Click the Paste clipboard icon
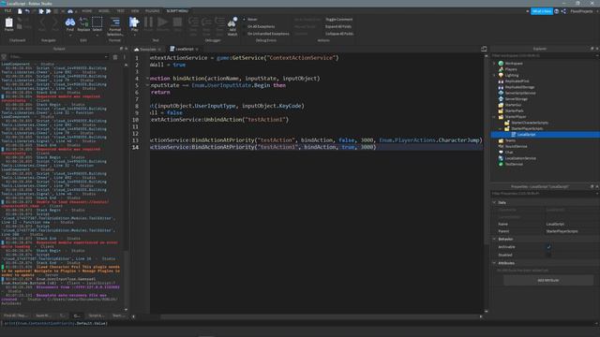This screenshot has height=337, width=600. (8, 23)
